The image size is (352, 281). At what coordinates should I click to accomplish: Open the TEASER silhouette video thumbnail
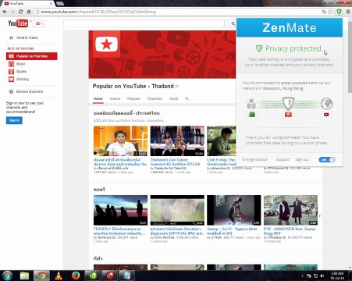[x=120, y=210]
